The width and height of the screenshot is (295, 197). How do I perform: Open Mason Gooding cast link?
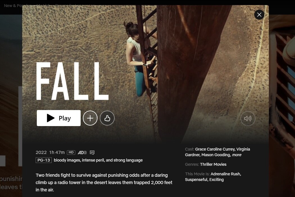point(216,155)
